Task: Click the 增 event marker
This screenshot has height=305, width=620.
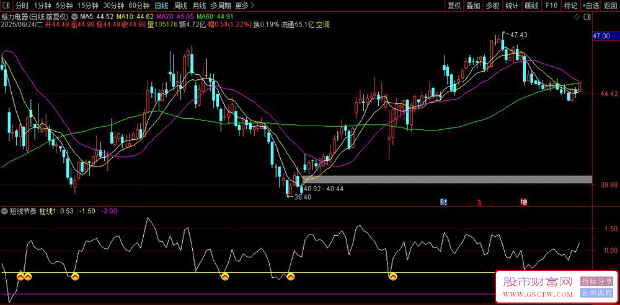Action: tap(524, 202)
